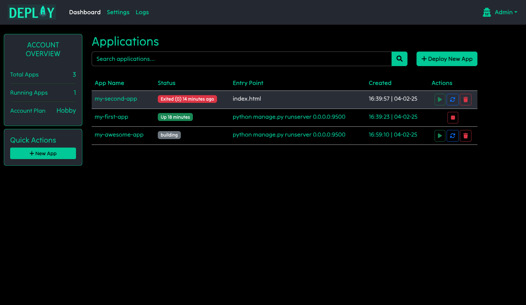
Task: Focus the Search applications field
Action: [x=241, y=59]
